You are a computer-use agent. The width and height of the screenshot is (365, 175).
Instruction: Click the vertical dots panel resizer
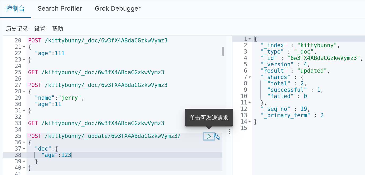(229, 132)
